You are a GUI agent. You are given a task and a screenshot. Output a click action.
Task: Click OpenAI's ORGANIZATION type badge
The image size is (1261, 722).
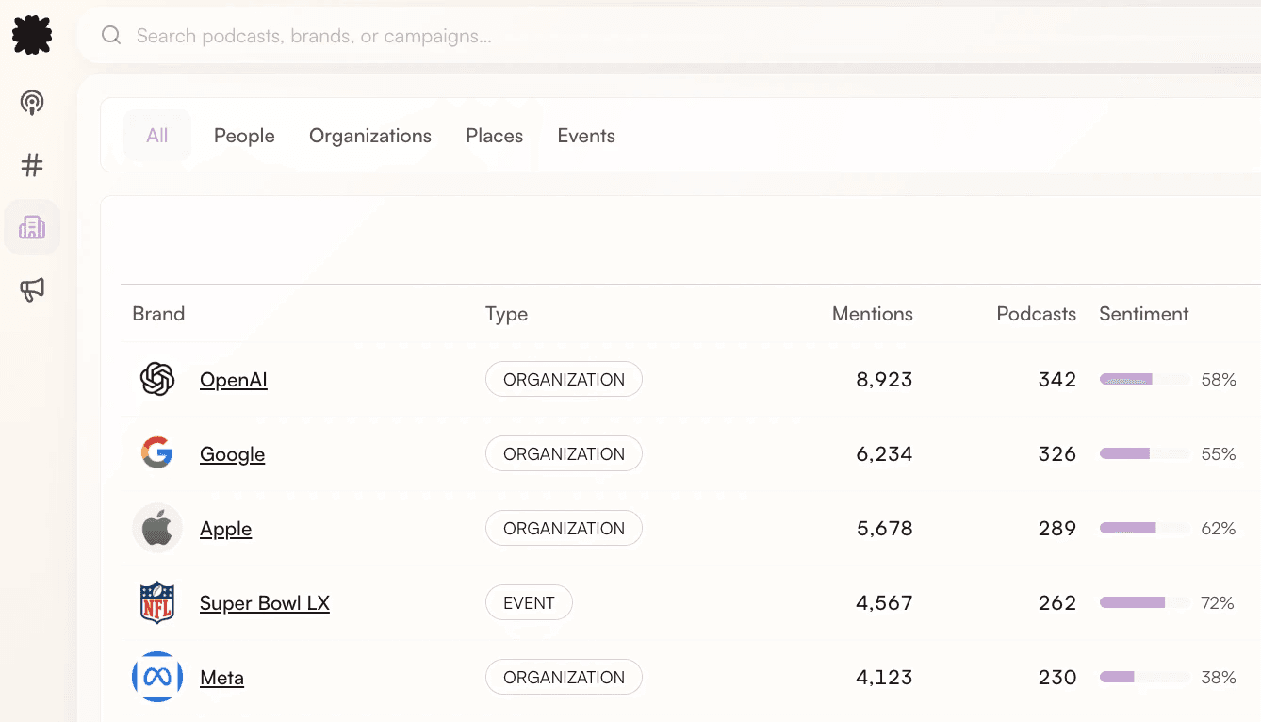(x=564, y=380)
